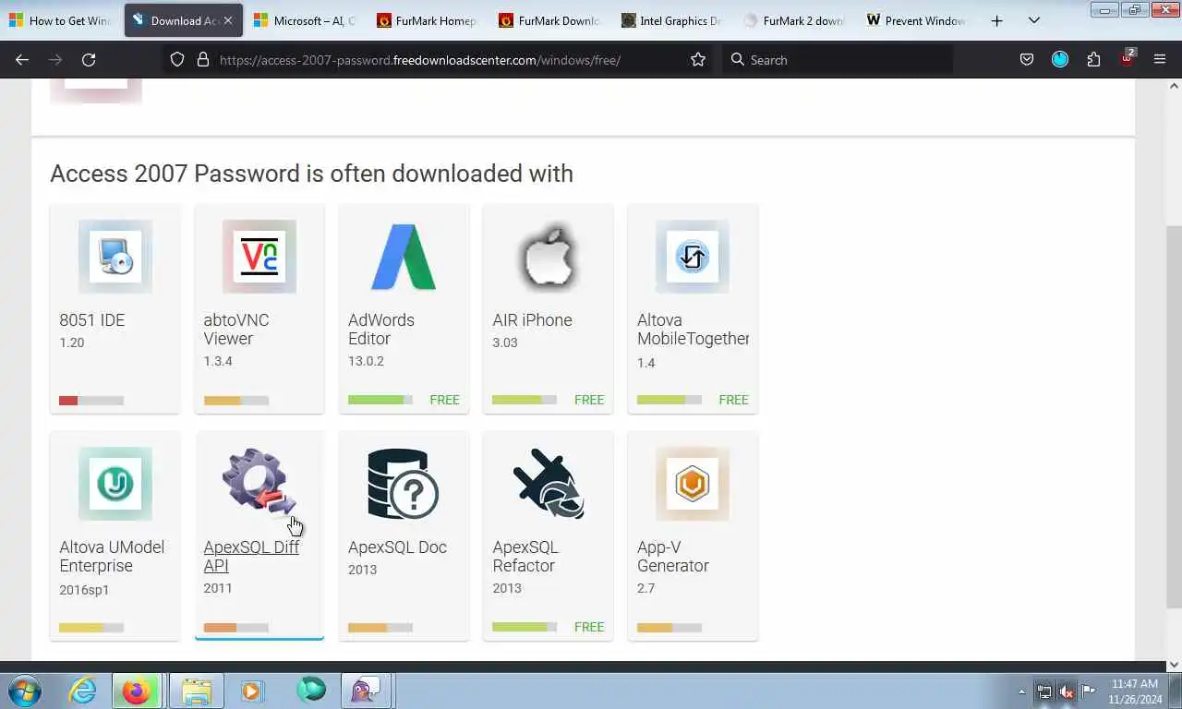The image size is (1182, 709).
Task: Open the blue account profile icon
Action: pyautogui.click(x=1060, y=59)
